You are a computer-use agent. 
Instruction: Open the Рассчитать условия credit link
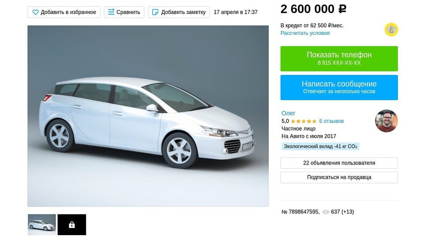[x=305, y=33]
